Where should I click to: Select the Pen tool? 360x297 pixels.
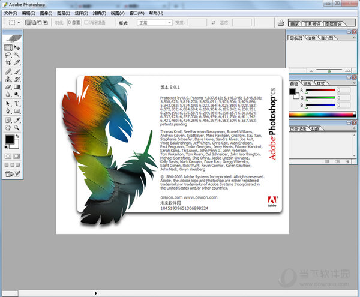[x=8, y=111]
